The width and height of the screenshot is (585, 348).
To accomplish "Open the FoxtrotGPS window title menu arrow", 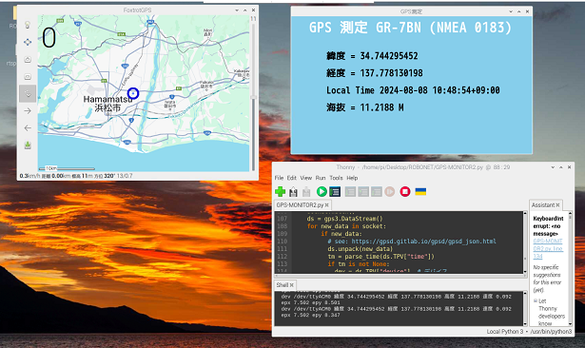I will (x=237, y=10).
